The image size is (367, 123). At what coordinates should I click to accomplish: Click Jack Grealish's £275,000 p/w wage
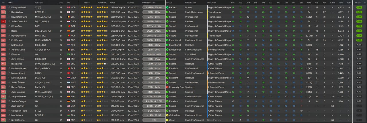tap(118, 92)
